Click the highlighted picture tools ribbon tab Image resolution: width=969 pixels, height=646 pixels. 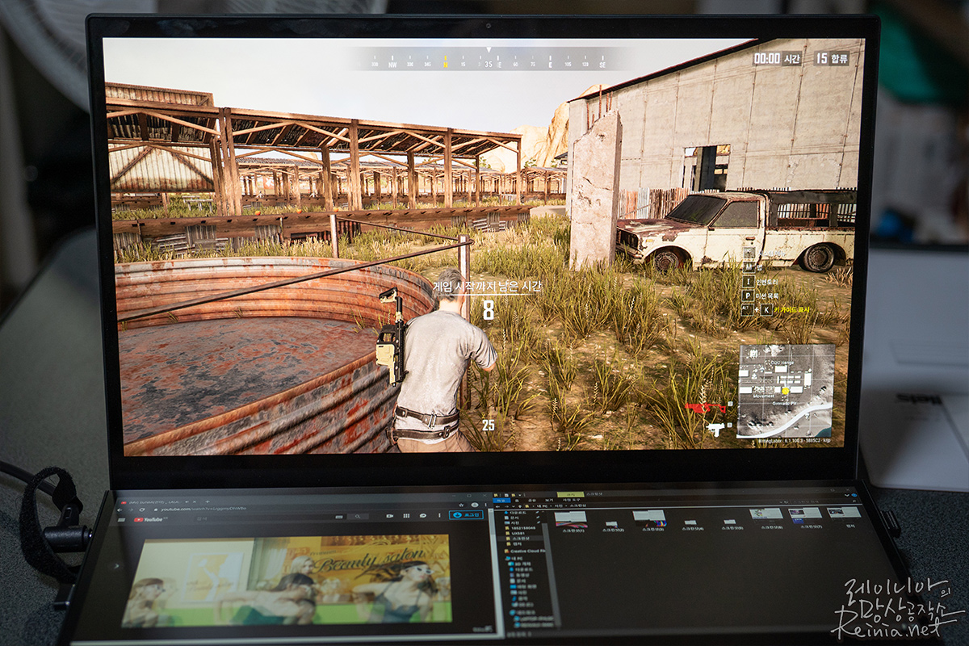click(570, 494)
